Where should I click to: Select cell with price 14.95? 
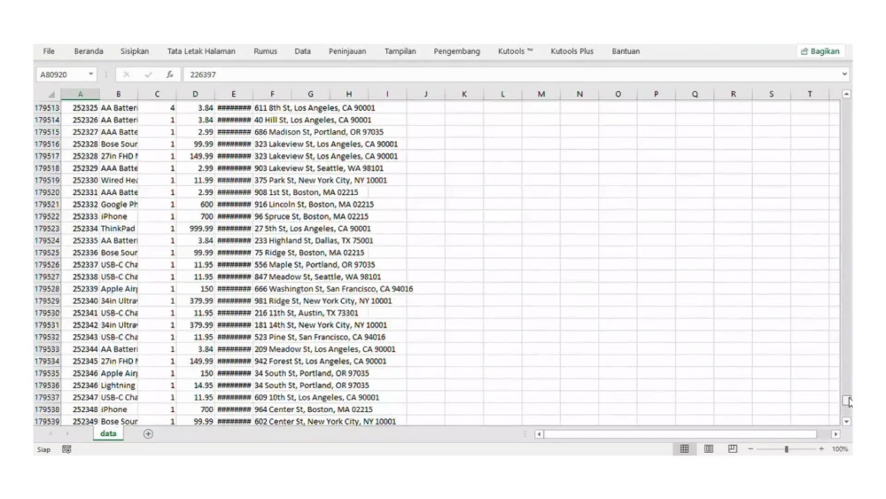pos(196,386)
